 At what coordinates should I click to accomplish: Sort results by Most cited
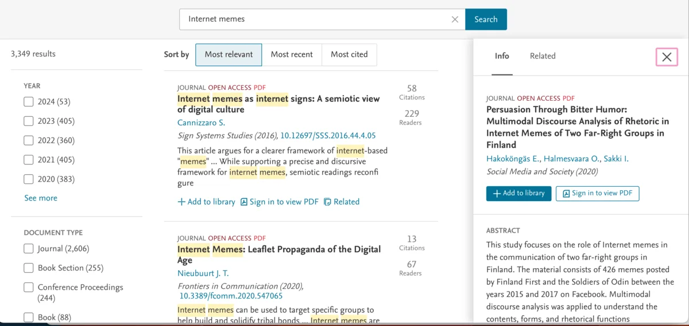pyautogui.click(x=349, y=54)
